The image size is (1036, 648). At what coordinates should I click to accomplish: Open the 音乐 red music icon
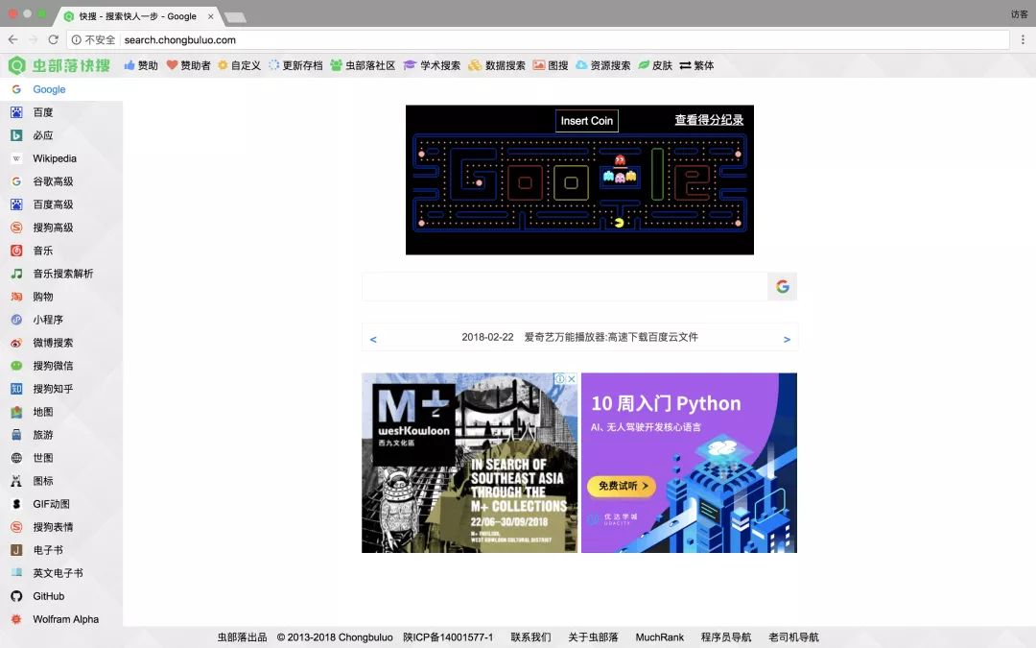point(16,251)
